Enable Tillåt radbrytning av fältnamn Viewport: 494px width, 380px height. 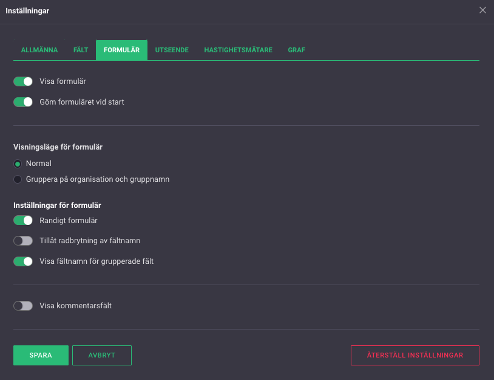tap(23, 241)
